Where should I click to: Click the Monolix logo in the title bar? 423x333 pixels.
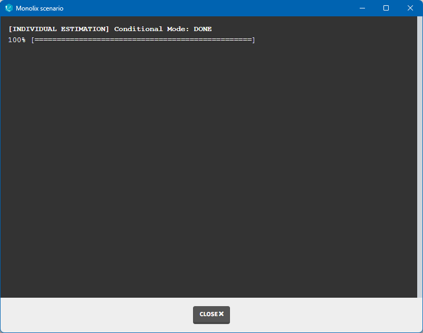click(8, 8)
